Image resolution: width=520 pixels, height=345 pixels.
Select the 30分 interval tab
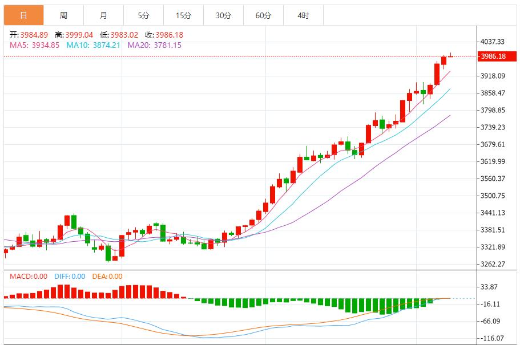223,15
